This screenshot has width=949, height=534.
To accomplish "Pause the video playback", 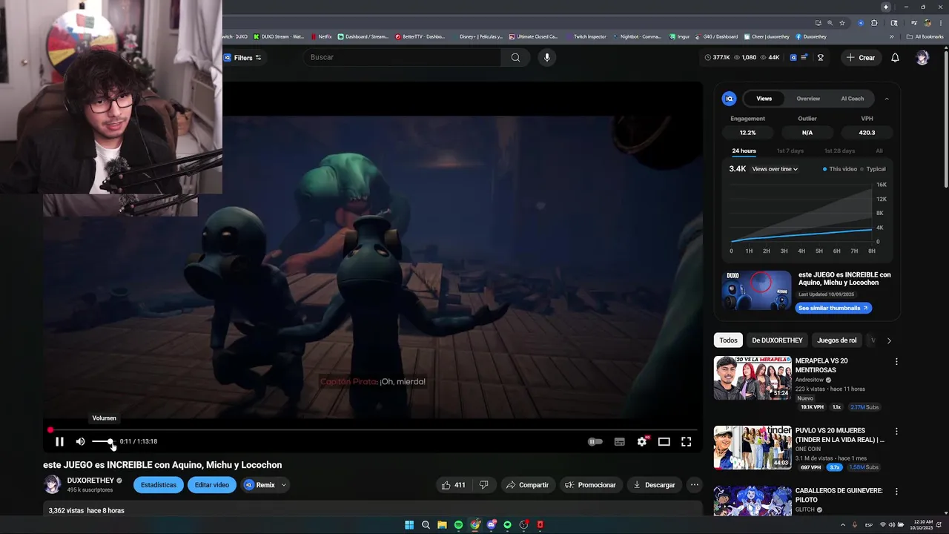I will point(59,441).
